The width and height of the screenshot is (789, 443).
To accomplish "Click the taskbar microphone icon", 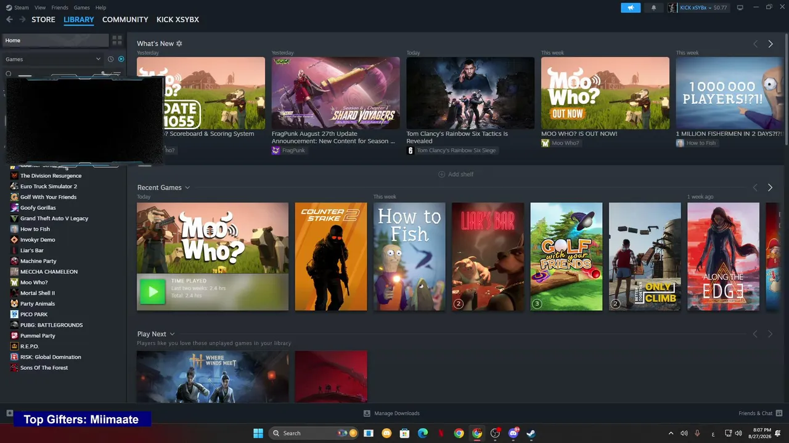I will [x=697, y=433].
